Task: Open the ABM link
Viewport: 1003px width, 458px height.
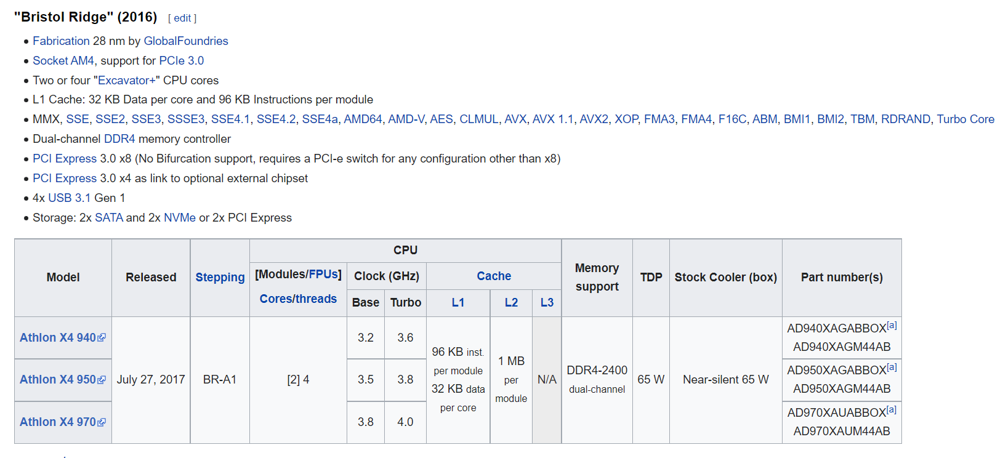Action: click(765, 119)
